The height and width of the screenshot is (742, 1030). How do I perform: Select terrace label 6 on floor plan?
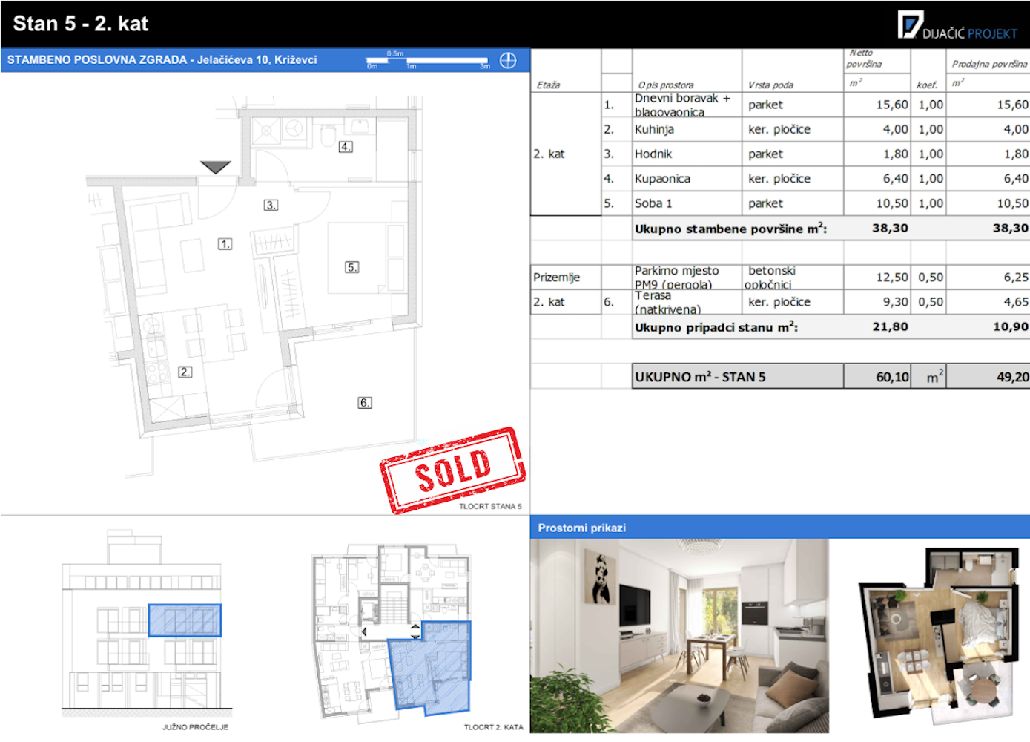(365, 403)
